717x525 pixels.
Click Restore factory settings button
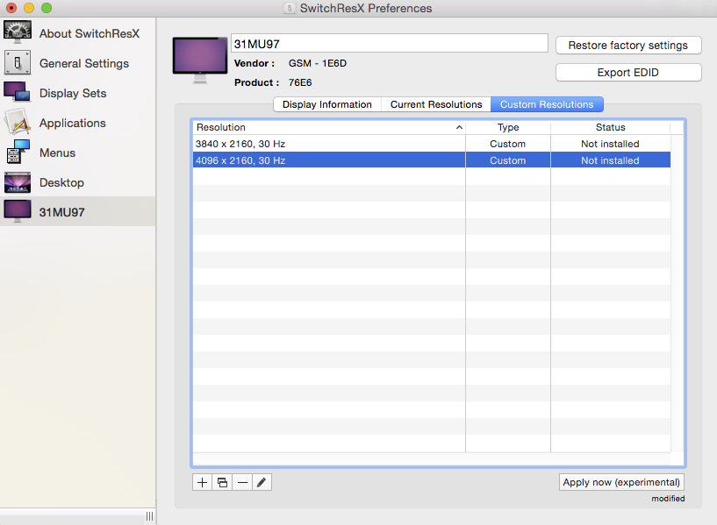tap(628, 46)
